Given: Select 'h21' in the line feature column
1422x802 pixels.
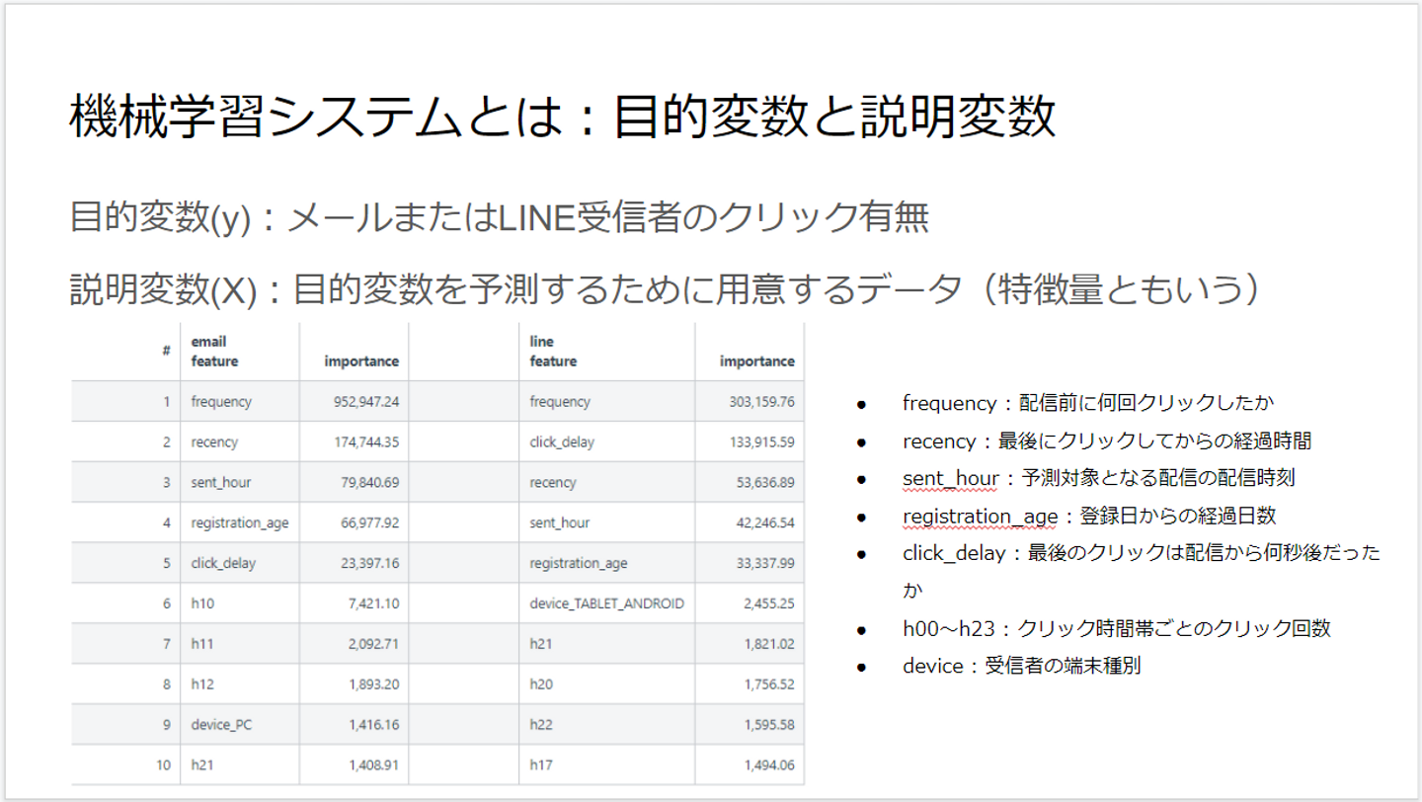Looking at the screenshot, I should [x=541, y=644].
